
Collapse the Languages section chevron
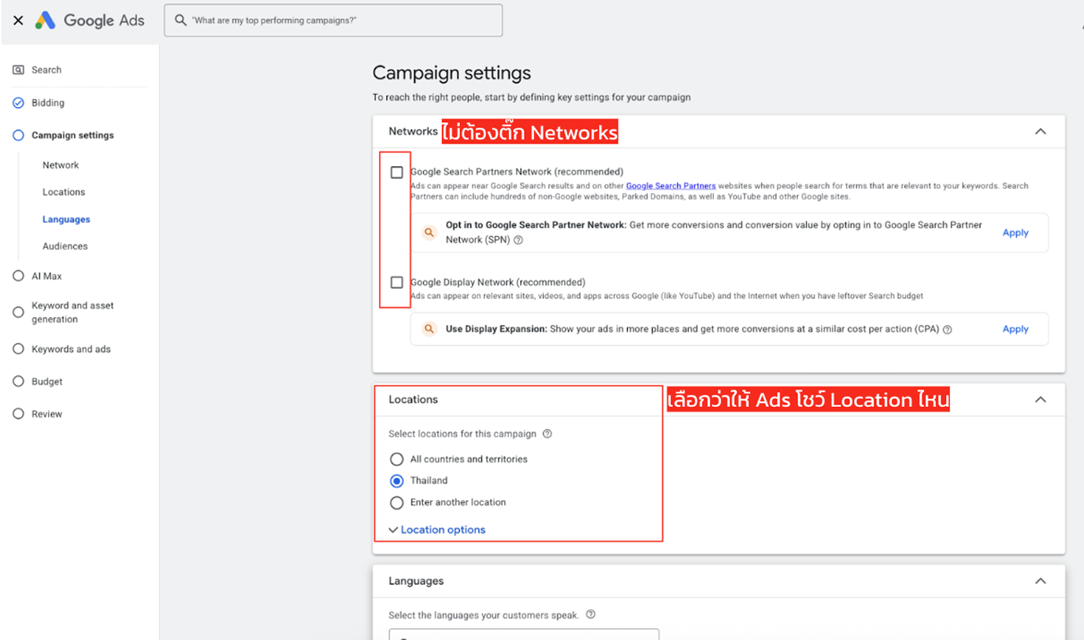pos(1041,581)
